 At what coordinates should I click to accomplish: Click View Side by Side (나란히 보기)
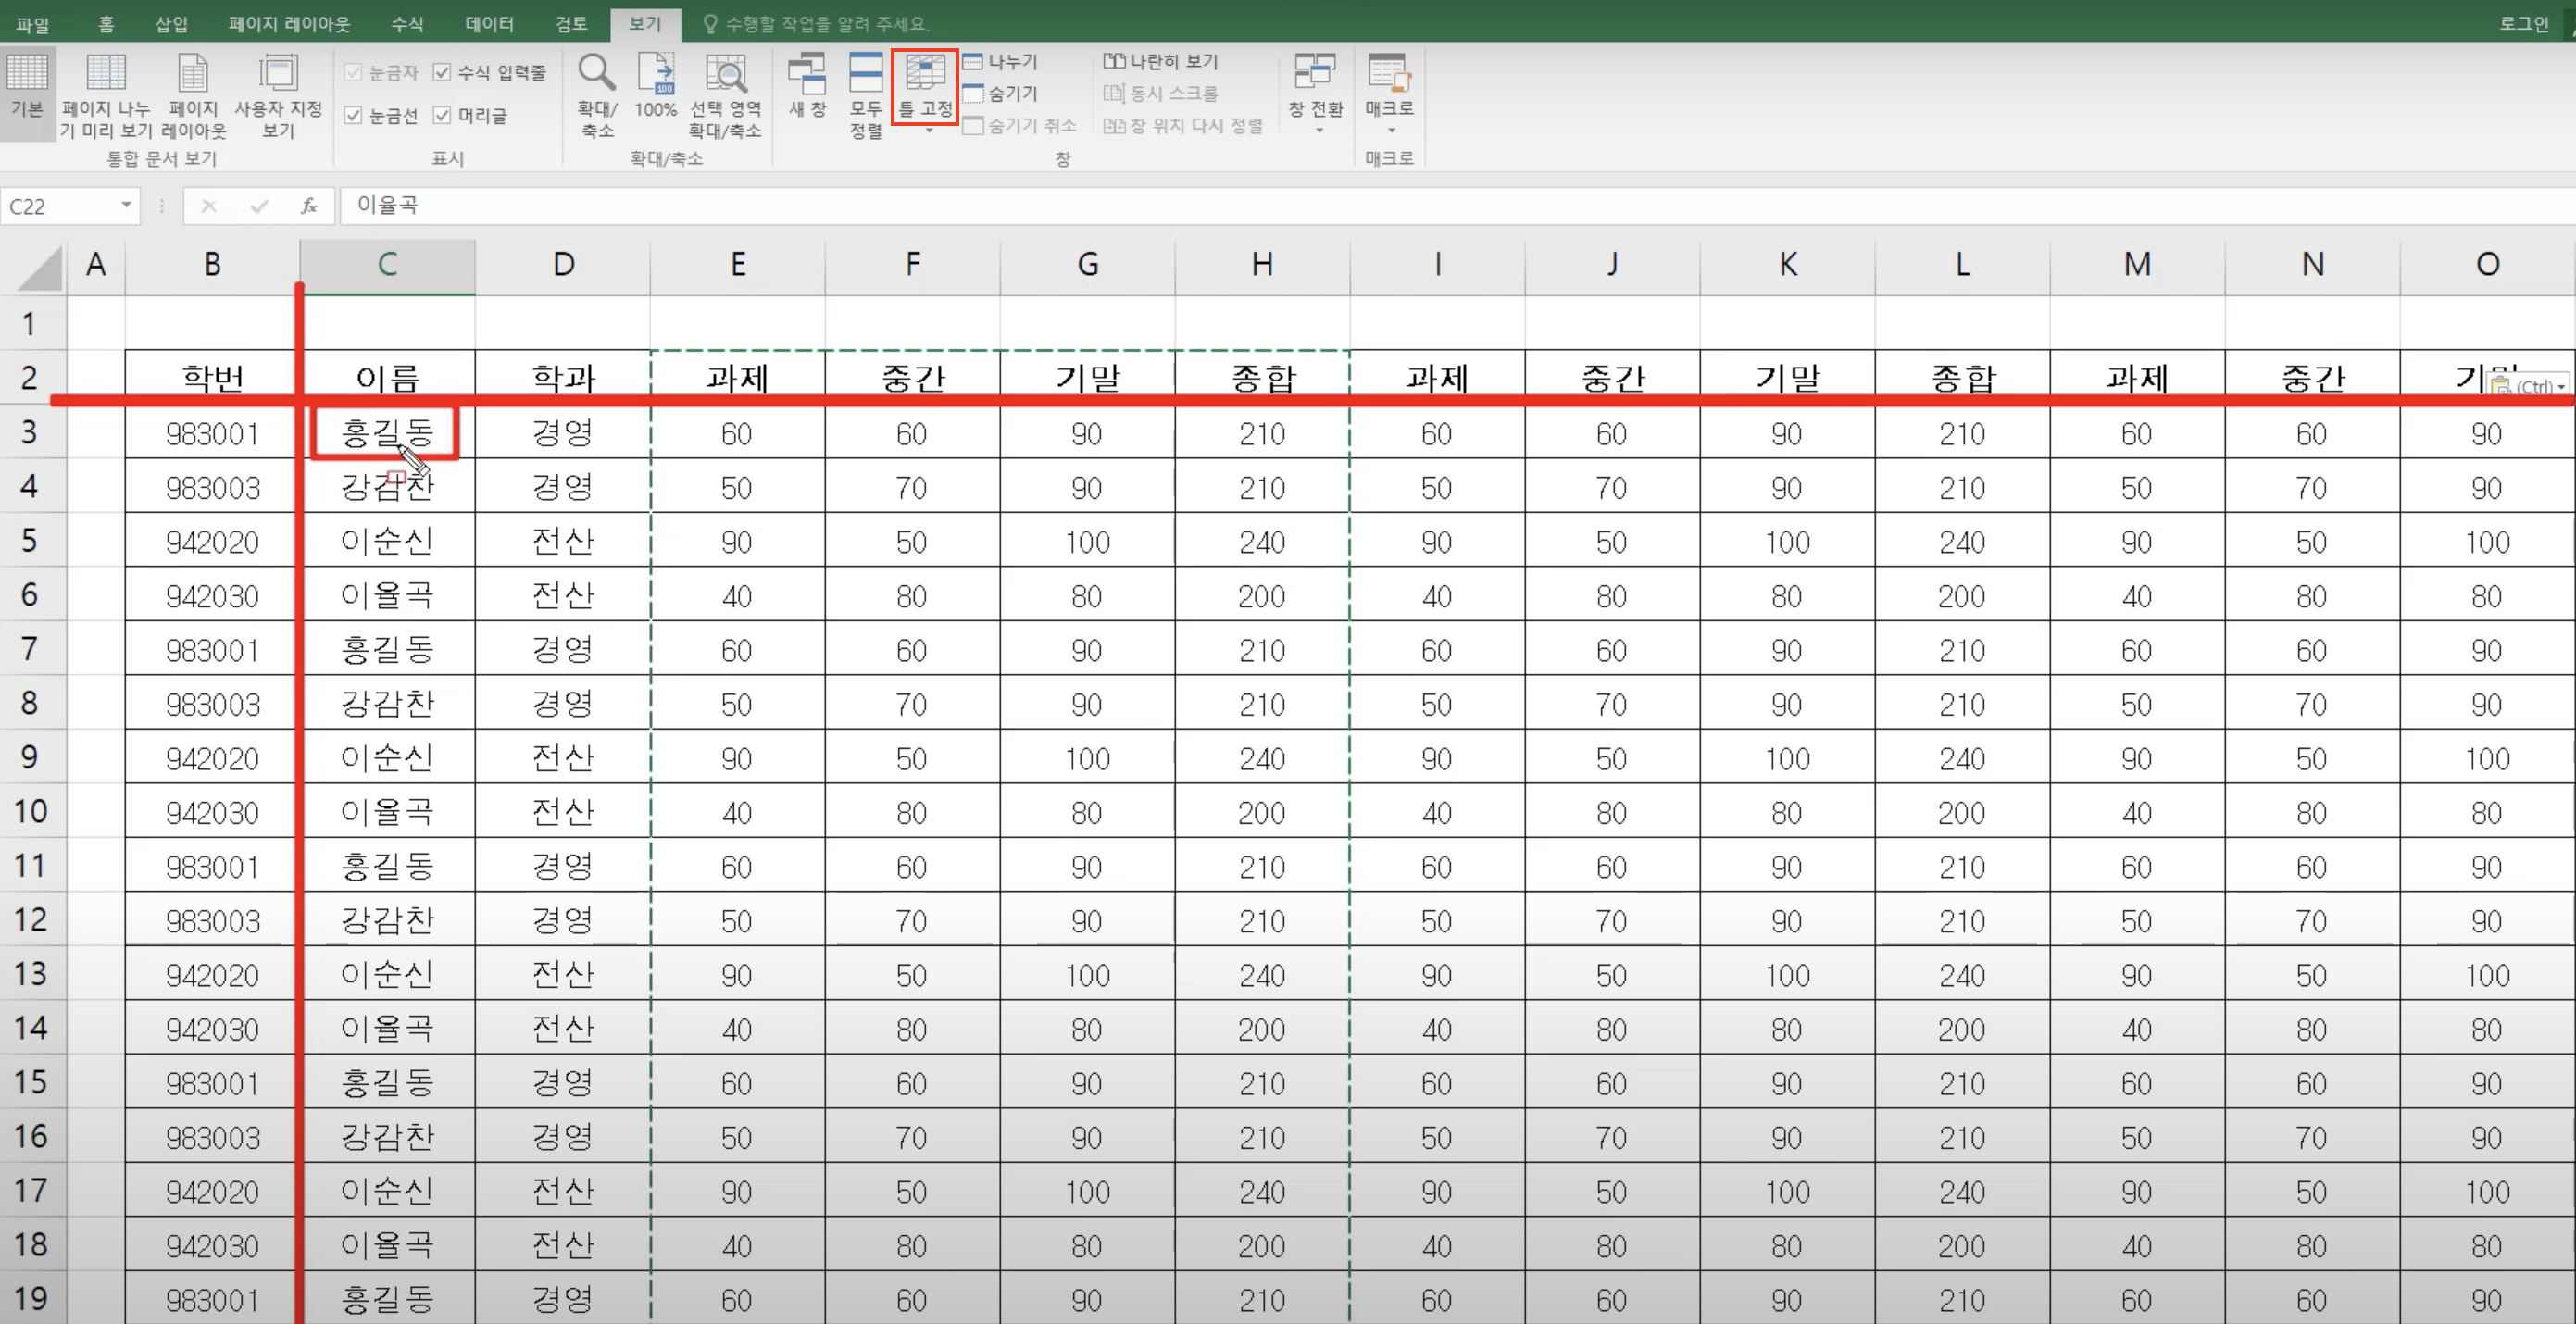click(x=1160, y=62)
